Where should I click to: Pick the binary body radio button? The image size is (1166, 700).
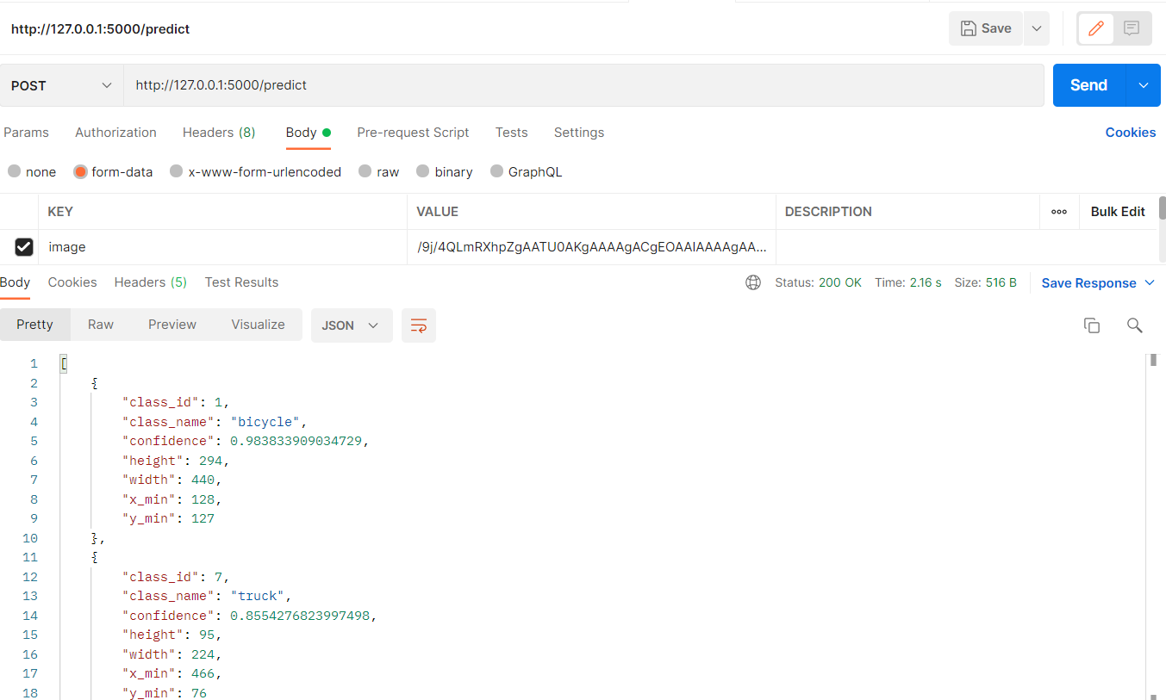422,171
